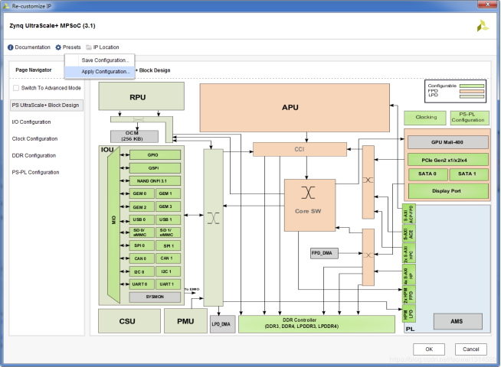Screen dimensions: 501x367
Task: Go to Clock Configuration page
Action: 34,138
